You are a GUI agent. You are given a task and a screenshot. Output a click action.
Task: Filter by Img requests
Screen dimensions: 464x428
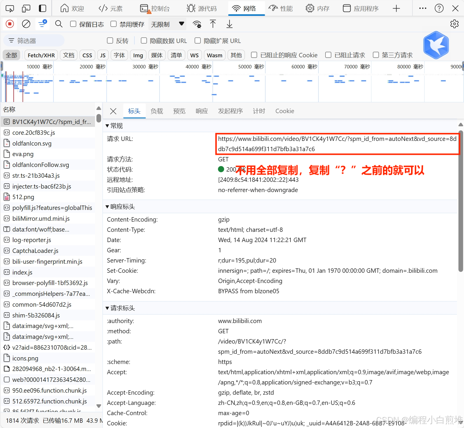[138, 55]
